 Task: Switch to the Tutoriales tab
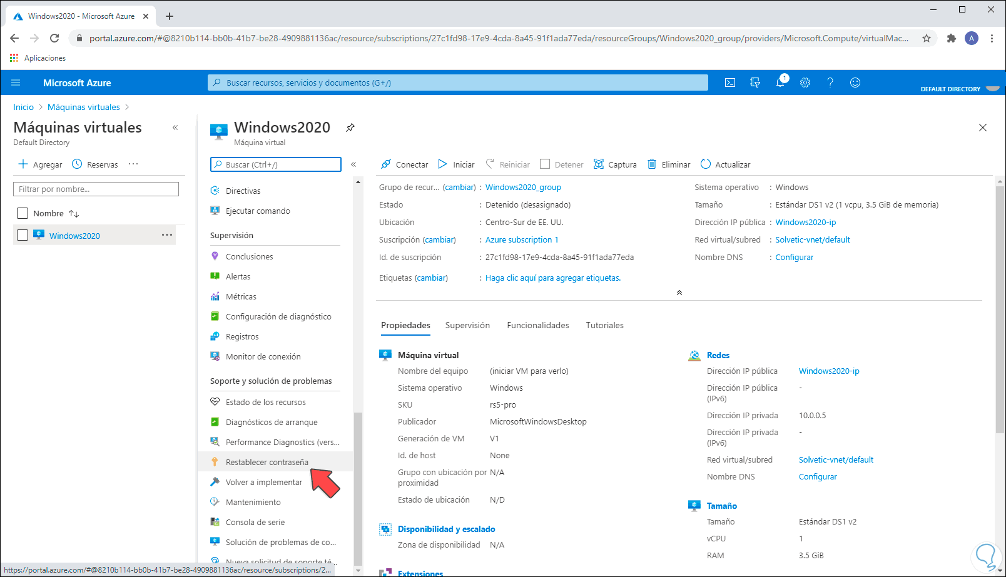click(604, 325)
